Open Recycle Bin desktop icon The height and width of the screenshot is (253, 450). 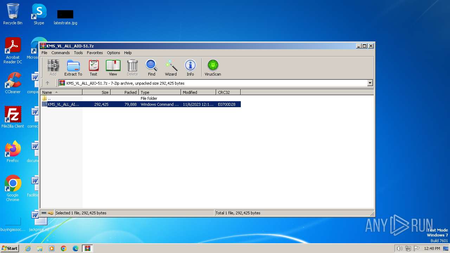click(13, 14)
